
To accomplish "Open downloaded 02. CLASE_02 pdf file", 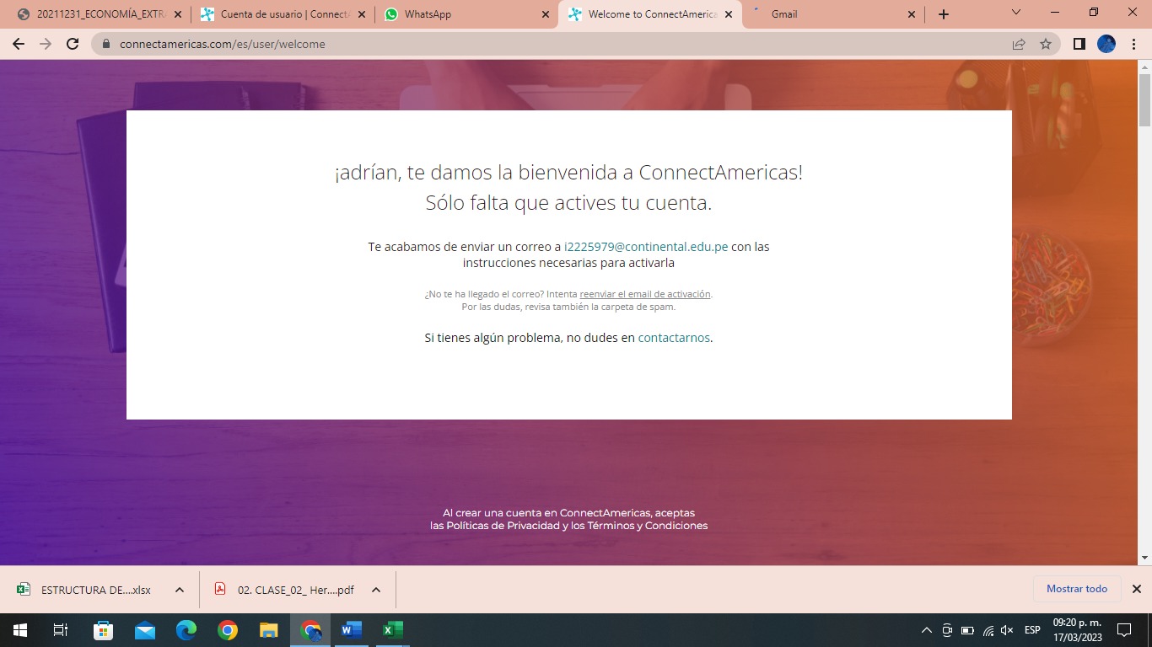I will (285, 590).
